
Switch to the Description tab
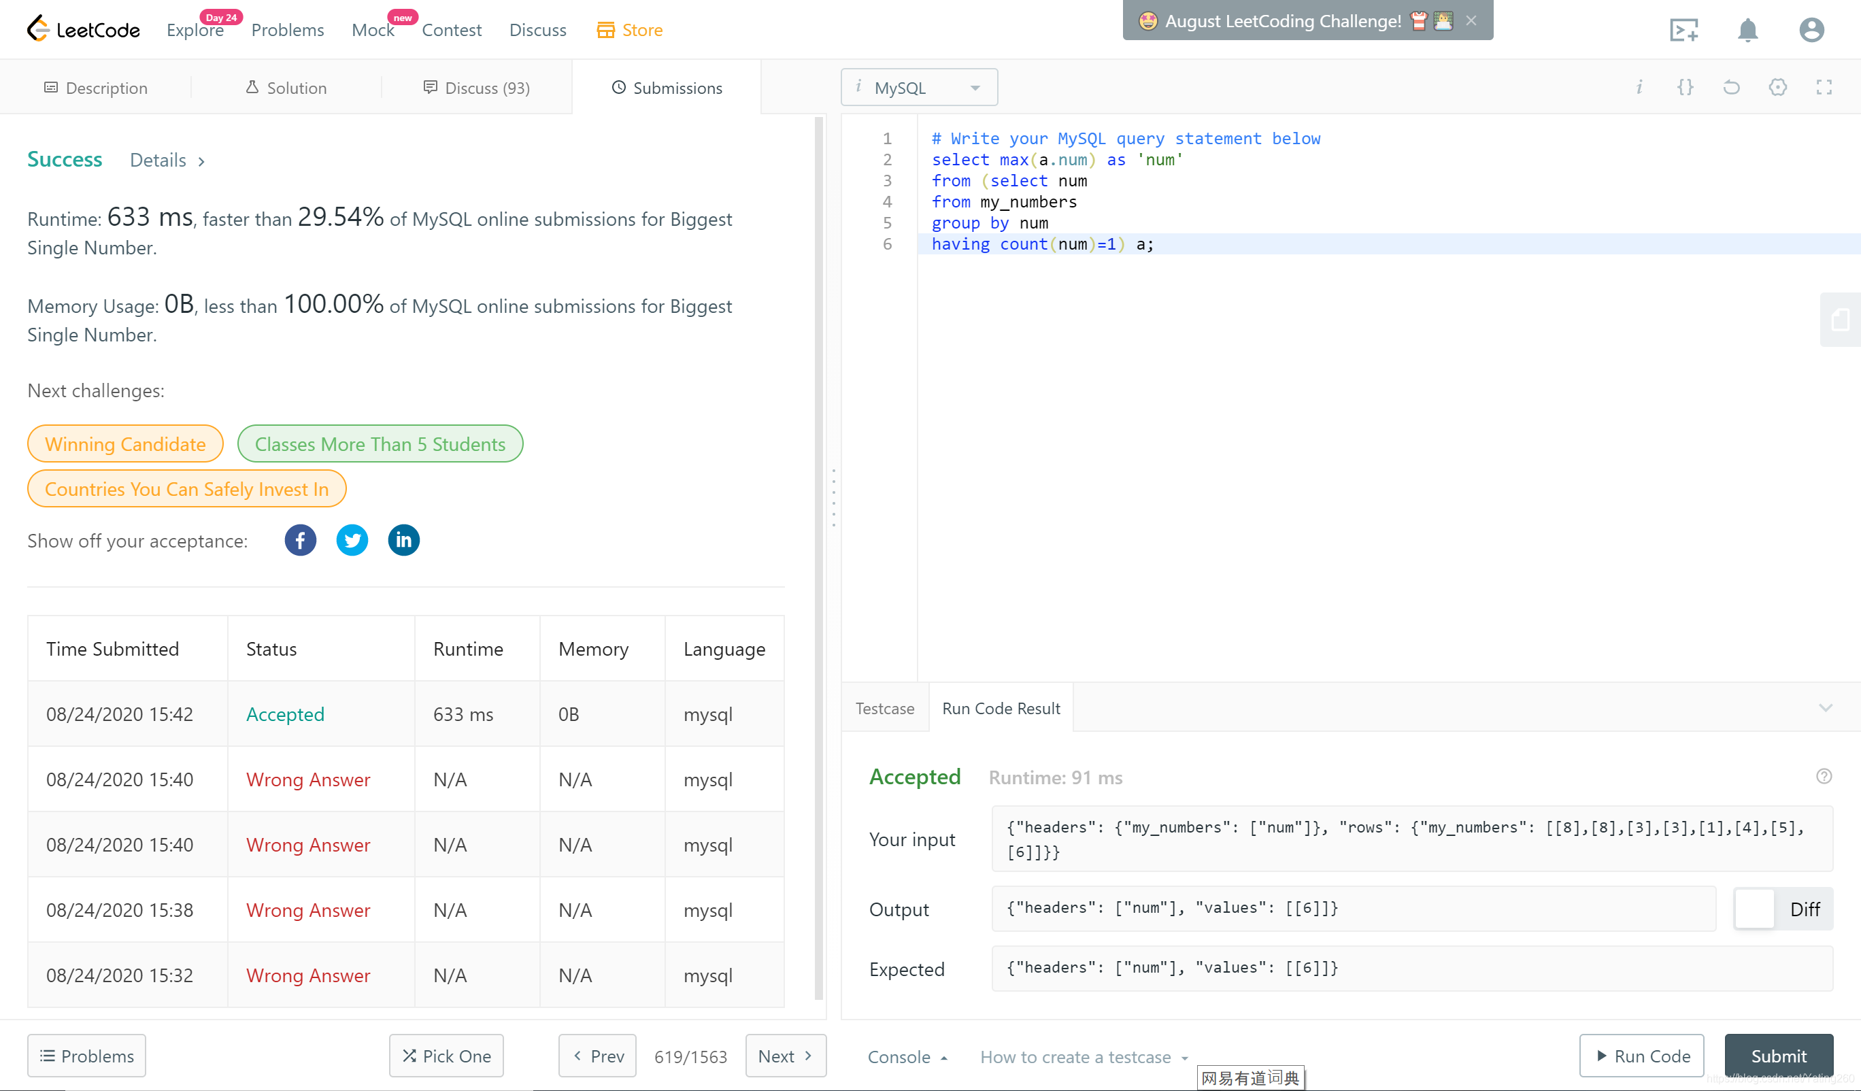coord(96,88)
